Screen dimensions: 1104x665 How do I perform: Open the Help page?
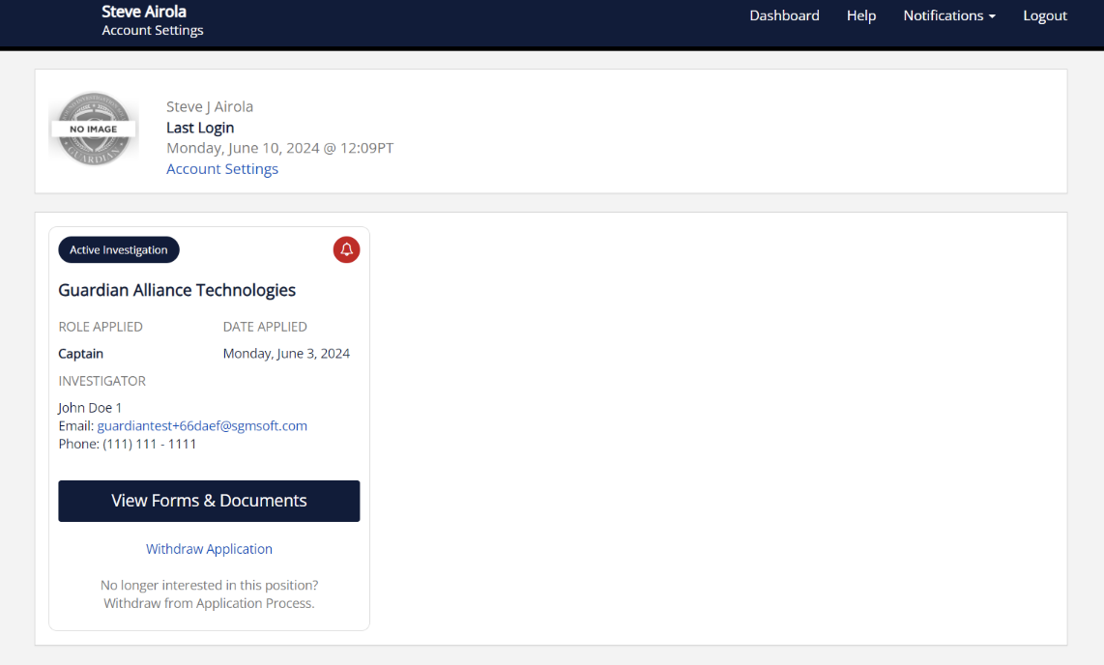pyautogui.click(x=861, y=15)
